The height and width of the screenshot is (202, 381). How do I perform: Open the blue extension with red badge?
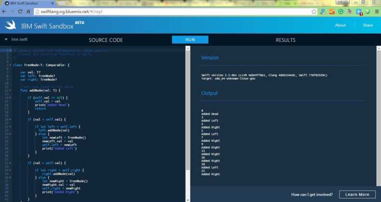pyautogui.click(x=359, y=12)
